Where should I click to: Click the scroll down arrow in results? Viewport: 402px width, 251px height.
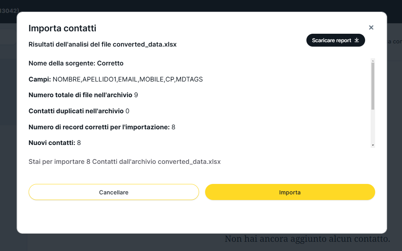coord(373,145)
